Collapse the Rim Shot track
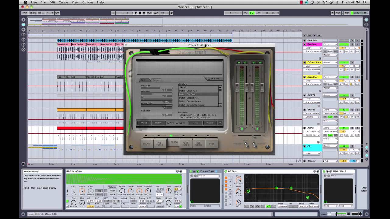 [x=305, y=77]
